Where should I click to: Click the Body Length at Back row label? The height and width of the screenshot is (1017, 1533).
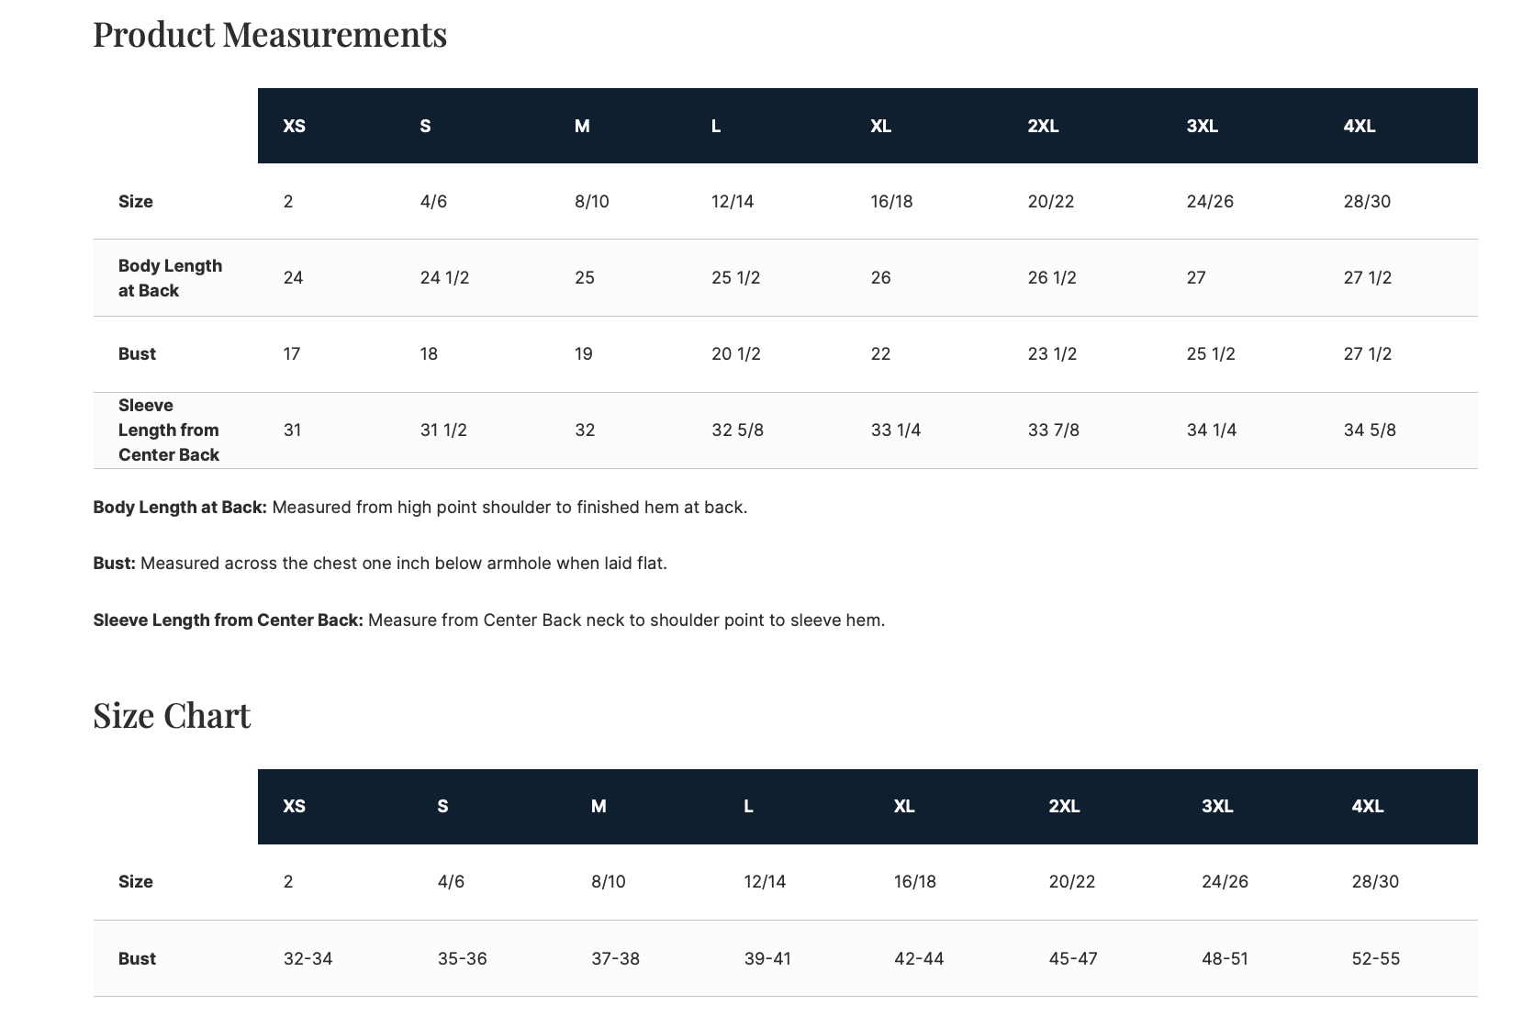tap(170, 277)
